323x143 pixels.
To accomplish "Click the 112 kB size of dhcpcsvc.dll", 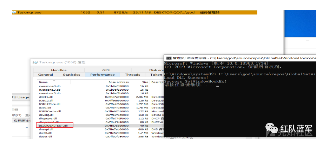I will pyautogui.click(x=143, y=119).
